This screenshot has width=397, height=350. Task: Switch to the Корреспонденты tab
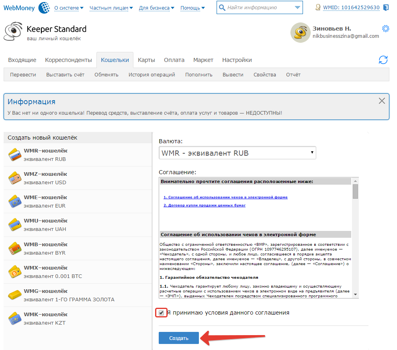[68, 60]
